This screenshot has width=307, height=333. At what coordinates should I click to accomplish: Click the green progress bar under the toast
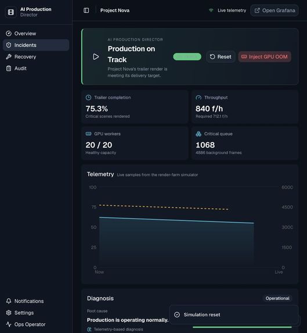[x=243, y=327]
